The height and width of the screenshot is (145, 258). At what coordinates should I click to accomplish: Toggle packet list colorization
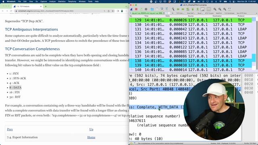(x=208, y=9)
